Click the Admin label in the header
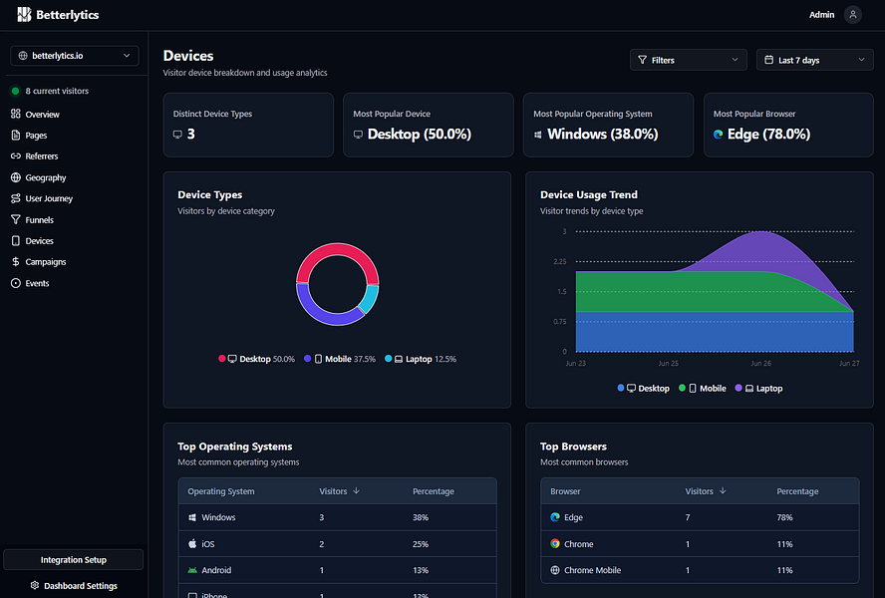The image size is (885, 598). coord(821,15)
